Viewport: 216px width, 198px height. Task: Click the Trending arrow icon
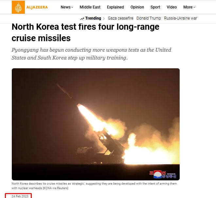coord(82,19)
